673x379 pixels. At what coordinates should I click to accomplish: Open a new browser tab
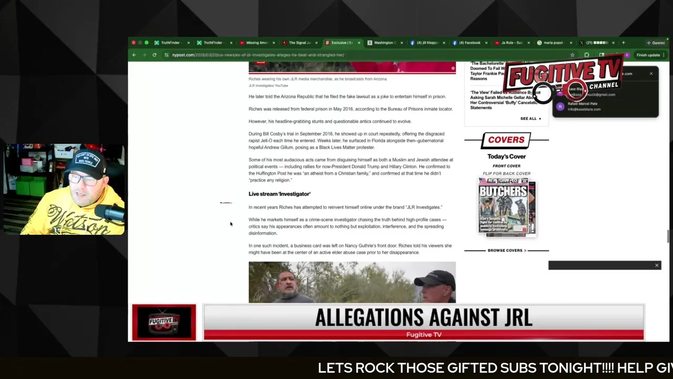pyautogui.click(x=624, y=43)
